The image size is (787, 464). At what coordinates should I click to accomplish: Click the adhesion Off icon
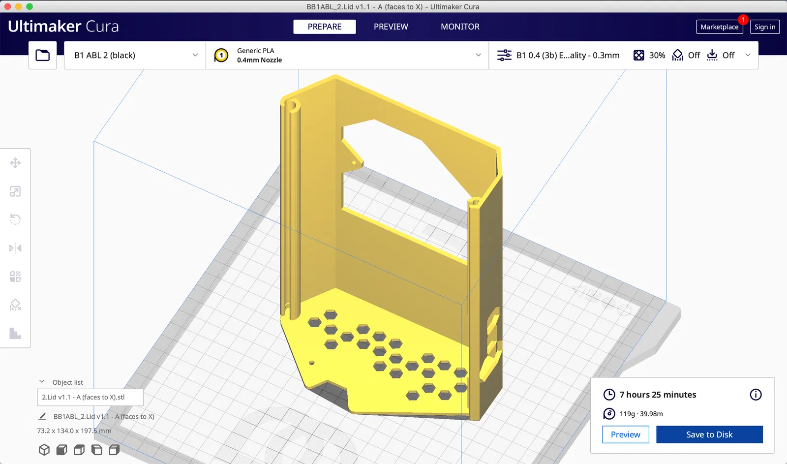[x=712, y=55]
